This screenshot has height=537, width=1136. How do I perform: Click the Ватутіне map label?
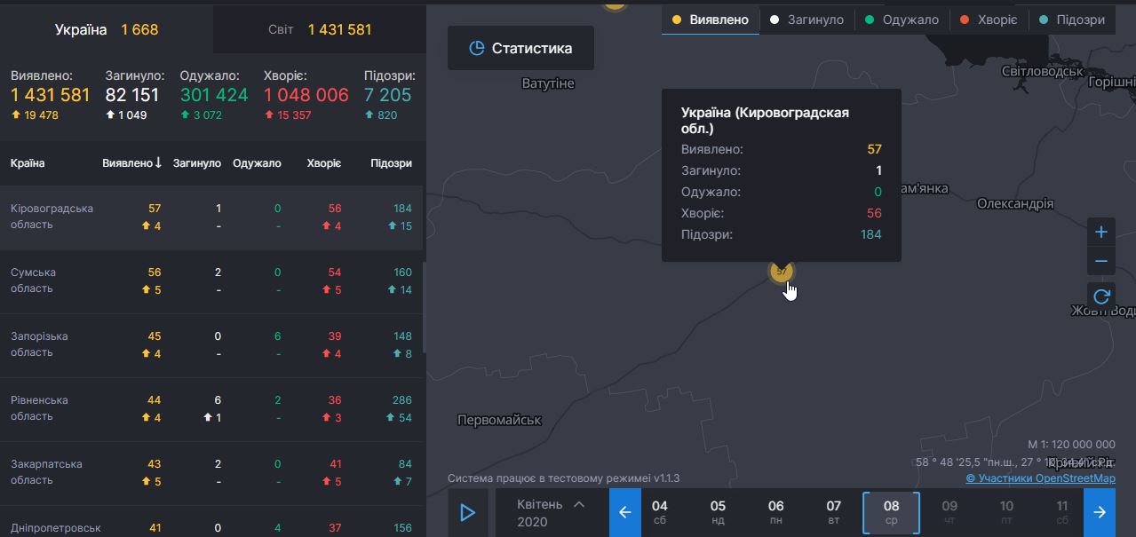(x=548, y=83)
